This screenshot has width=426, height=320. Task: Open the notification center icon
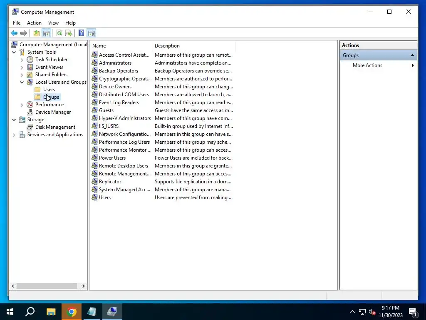[x=413, y=312]
